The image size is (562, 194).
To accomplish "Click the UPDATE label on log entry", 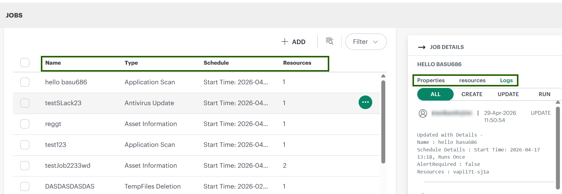I will 541,113.
